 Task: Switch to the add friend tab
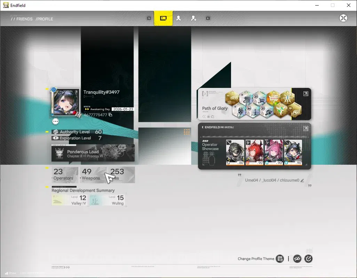tap(193, 18)
